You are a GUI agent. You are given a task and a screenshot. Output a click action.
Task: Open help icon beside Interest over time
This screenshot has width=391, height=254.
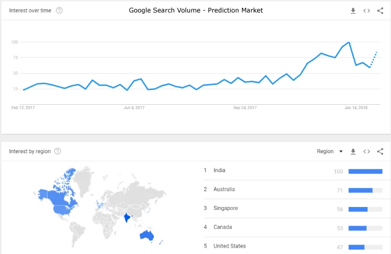[x=59, y=10]
